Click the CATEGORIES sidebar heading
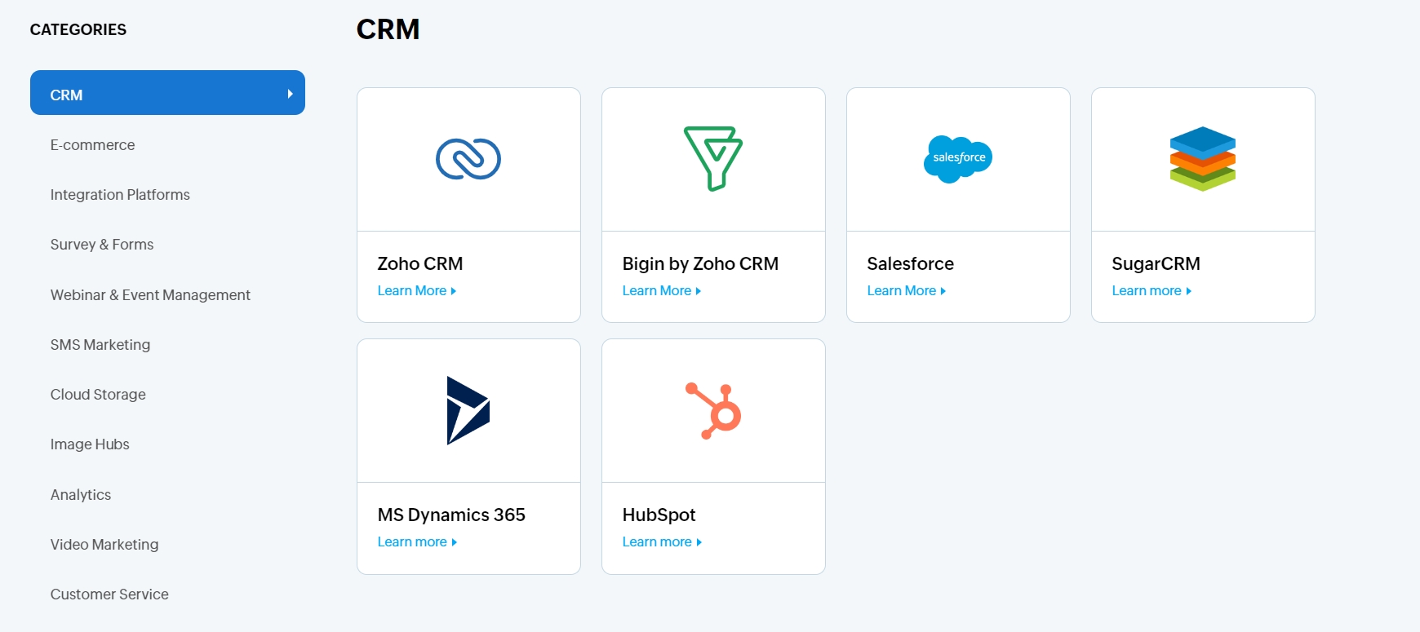The height and width of the screenshot is (632, 1420). point(78,30)
